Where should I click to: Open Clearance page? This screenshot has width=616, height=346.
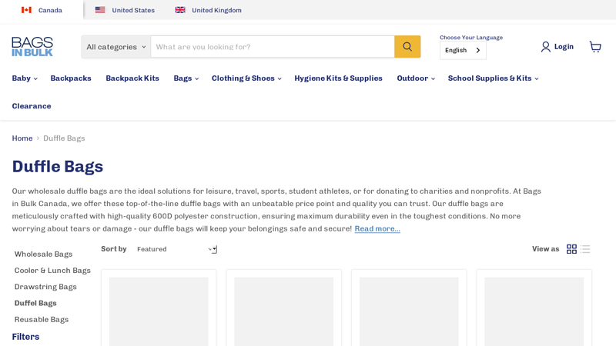32,106
